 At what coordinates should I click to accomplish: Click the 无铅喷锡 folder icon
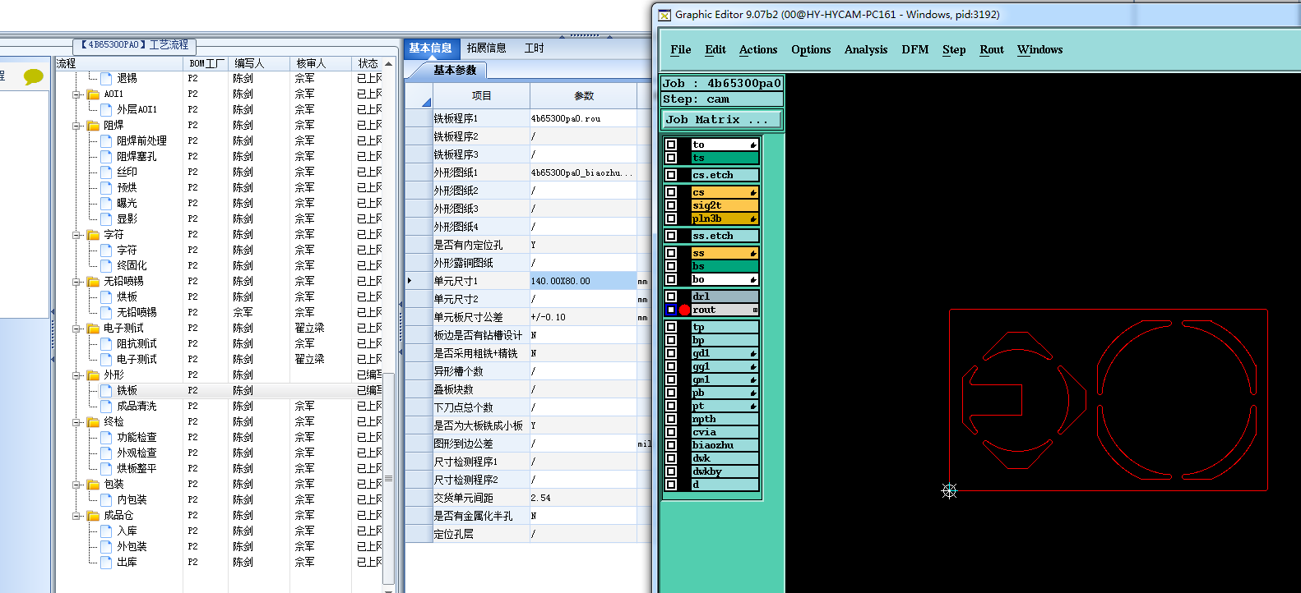coord(93,282)
